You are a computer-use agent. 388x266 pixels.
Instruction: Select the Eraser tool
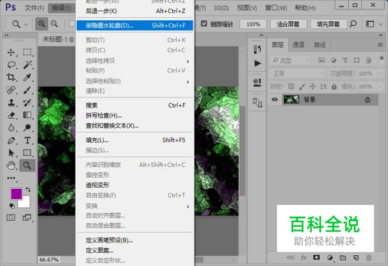[x=11, y=115]
